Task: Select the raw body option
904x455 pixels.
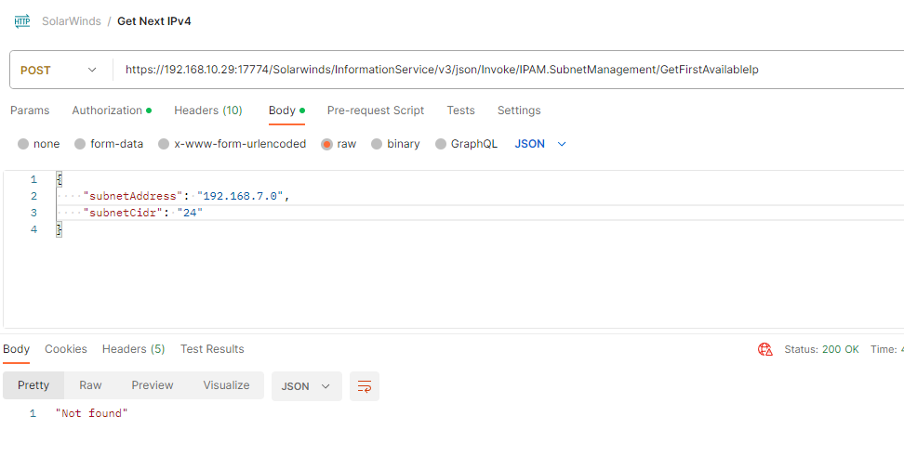Action: 339,144
